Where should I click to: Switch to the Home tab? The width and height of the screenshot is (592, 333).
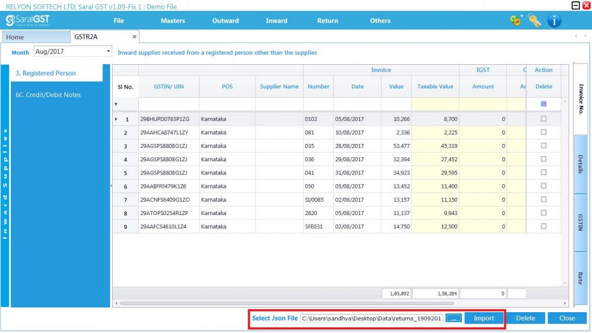(36, 37)
